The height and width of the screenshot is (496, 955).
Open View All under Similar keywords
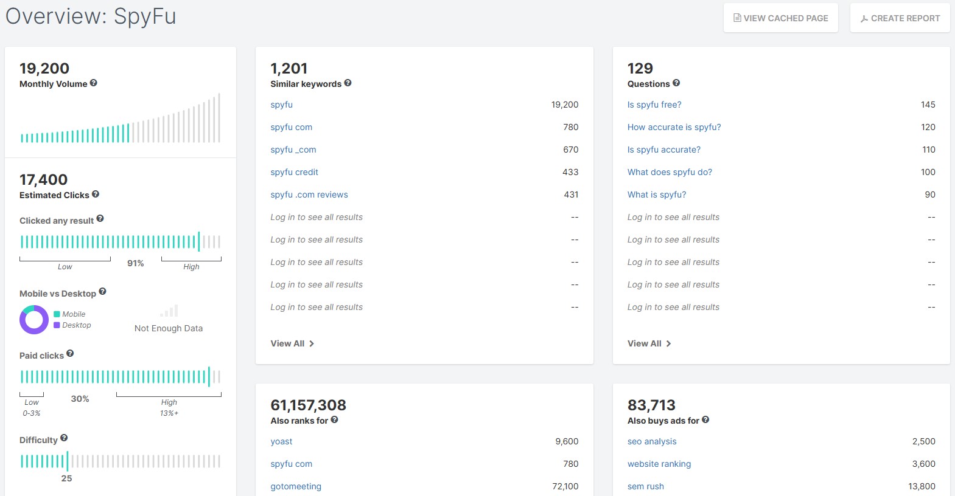[x=292, y=343]
